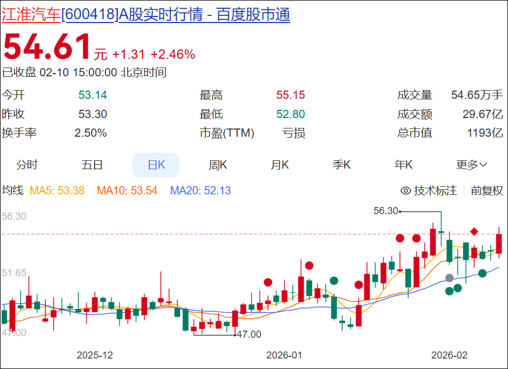
Task: Click the MA20 blue legend label
Action: click(x=201, y=191)
